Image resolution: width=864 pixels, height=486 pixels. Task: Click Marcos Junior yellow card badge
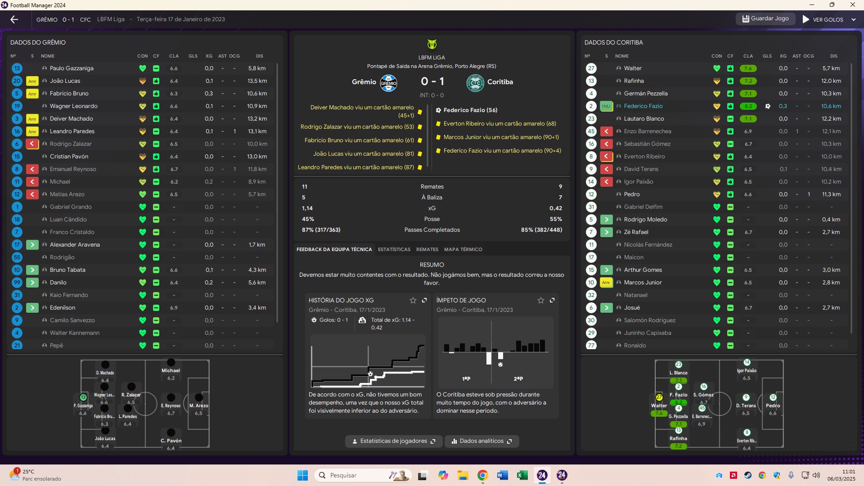click(x=606, y=283)
